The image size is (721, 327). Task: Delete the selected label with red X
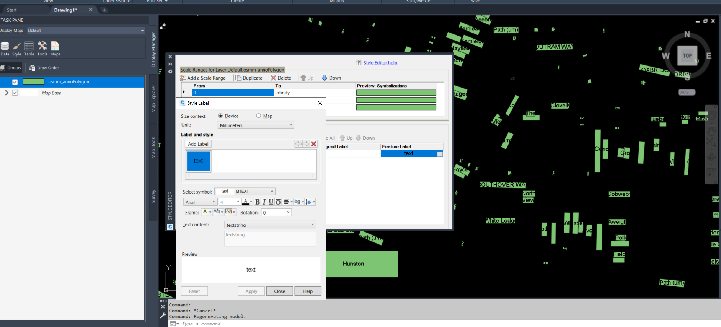coord(314,144)
